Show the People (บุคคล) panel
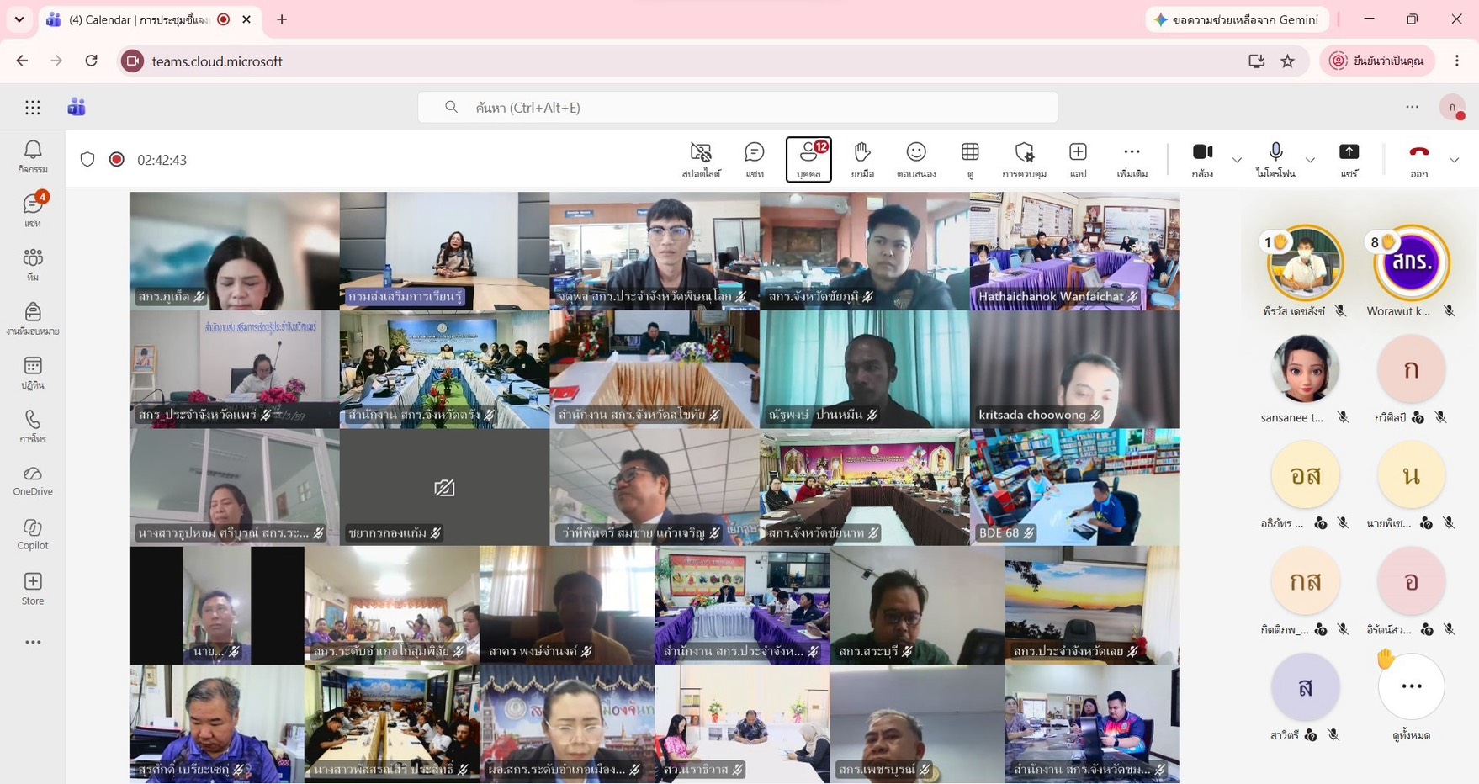The width and height of the screenshot is (1479, 784). click(808, 160)
